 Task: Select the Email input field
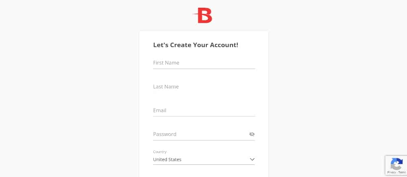point(203,110)
